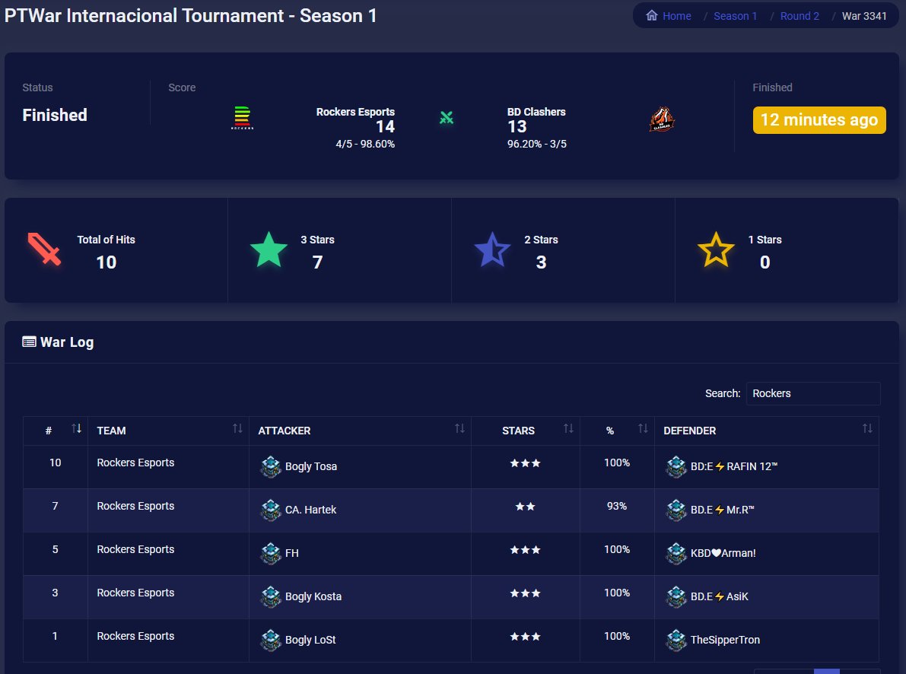Screen dimensions: 906x674
Task: Select defender name KBD Arman!
Action: pyautogui.click(x=723, y=553)
